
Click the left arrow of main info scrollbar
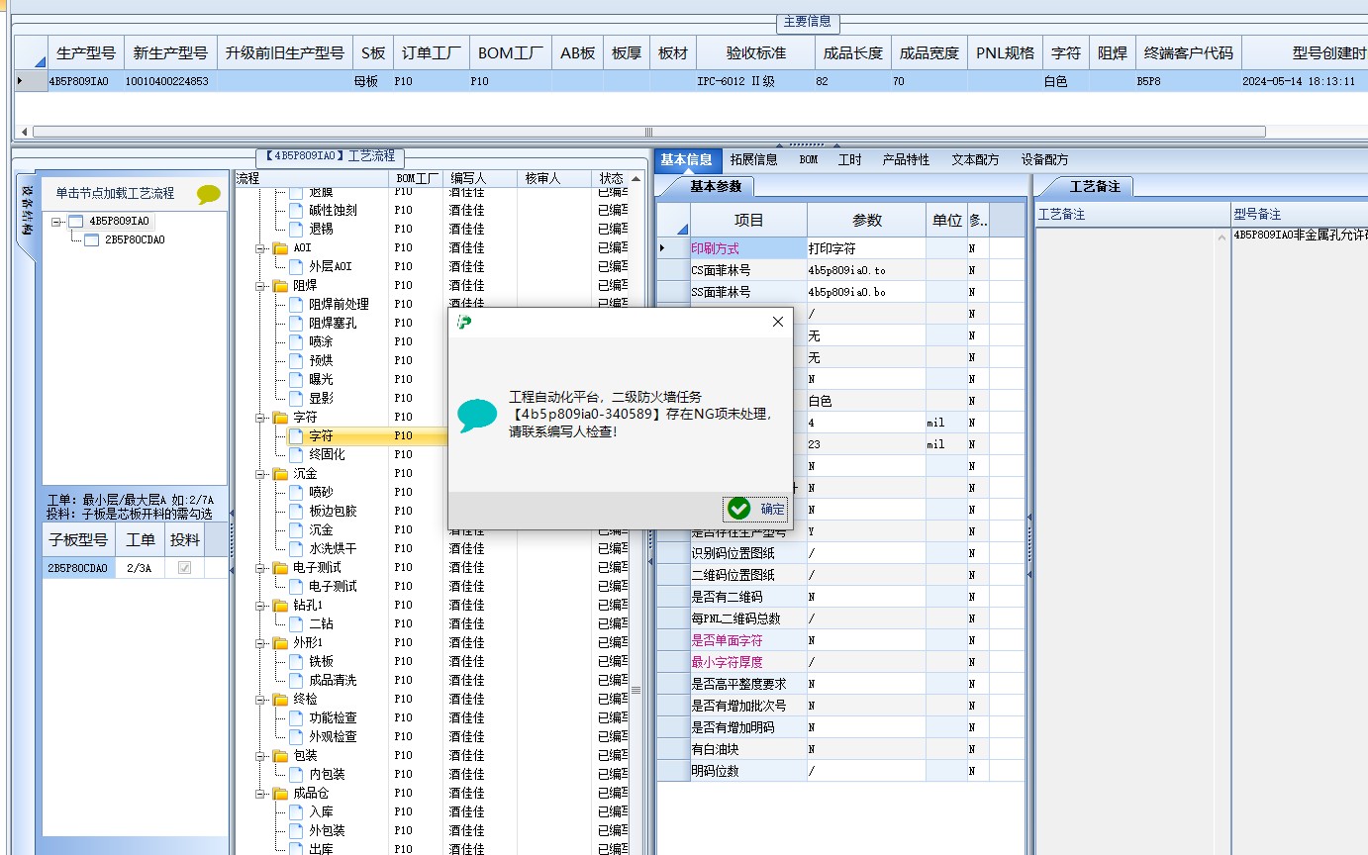click(24, 131)
